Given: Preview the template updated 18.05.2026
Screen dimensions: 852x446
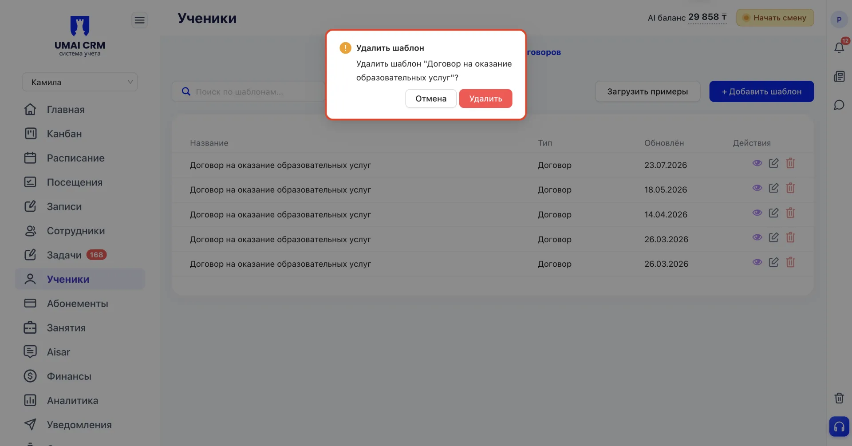Looking at the screenshot, I should [757, 188].
